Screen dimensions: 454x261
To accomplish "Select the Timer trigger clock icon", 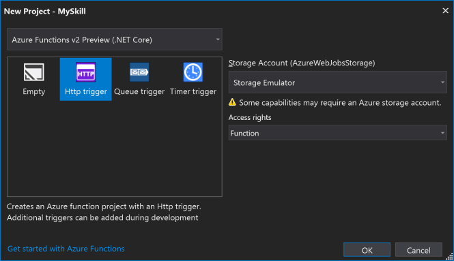I will point(193,72).
